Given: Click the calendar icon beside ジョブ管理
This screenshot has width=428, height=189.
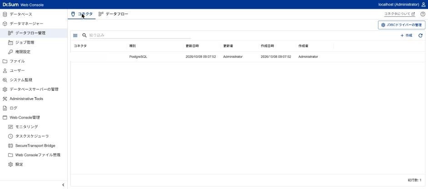Looking at the screenshot, I should (x=10, y=43).
